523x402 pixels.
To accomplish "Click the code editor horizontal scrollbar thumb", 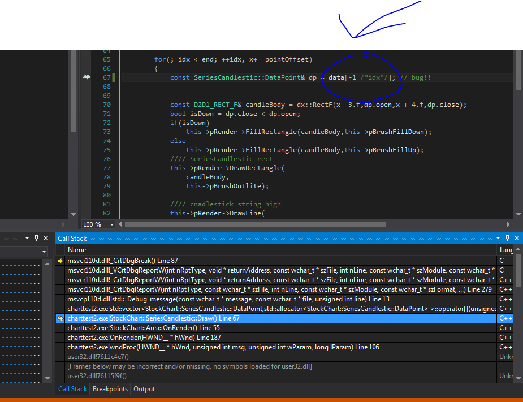I will 255,224.
